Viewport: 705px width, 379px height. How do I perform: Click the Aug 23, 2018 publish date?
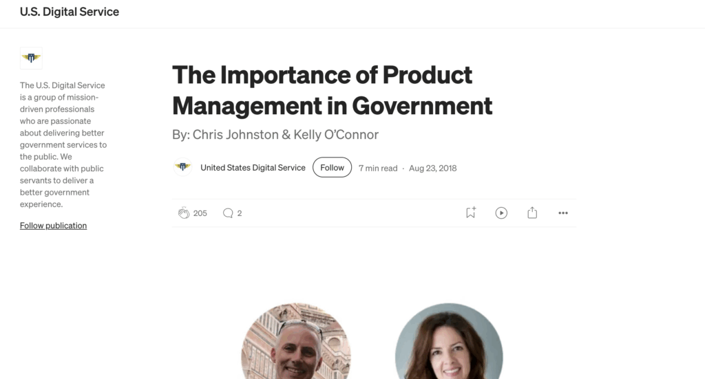coord(432,168)
